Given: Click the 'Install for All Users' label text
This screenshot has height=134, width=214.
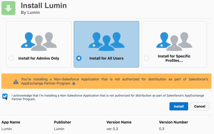Looking at the screenshot, I should (x=107, y=58).
